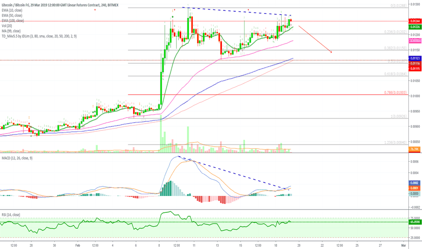The height and width of the screenshot is (249, 422).
Task: Click the 0(0.01288) Fibonacci level label
Action: (398, 5)
